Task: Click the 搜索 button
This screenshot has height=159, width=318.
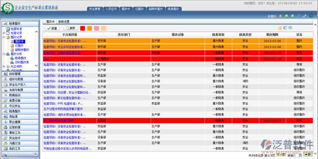Action: pyautogui.click(x=71, y=28)
